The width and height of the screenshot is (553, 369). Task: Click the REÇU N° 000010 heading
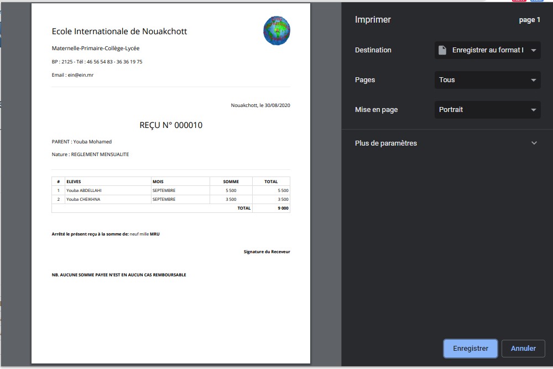tap(171, 125)
